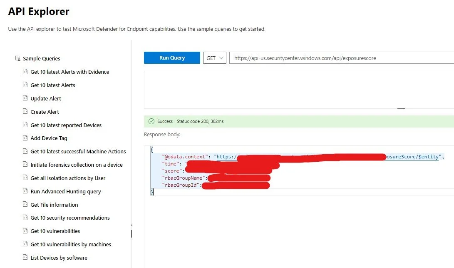Load the Get 10 latest Alerts with Evidence query
The image size is (454, 268).
70,72
